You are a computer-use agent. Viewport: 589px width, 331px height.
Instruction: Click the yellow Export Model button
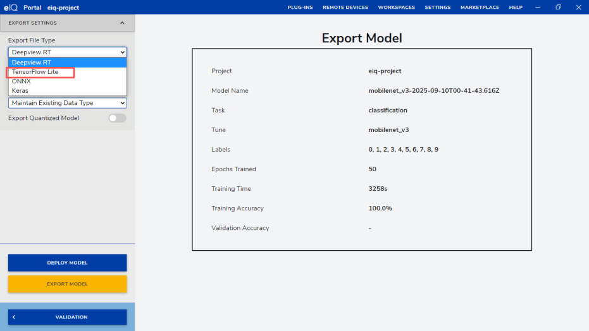click(x=67, y=284)
